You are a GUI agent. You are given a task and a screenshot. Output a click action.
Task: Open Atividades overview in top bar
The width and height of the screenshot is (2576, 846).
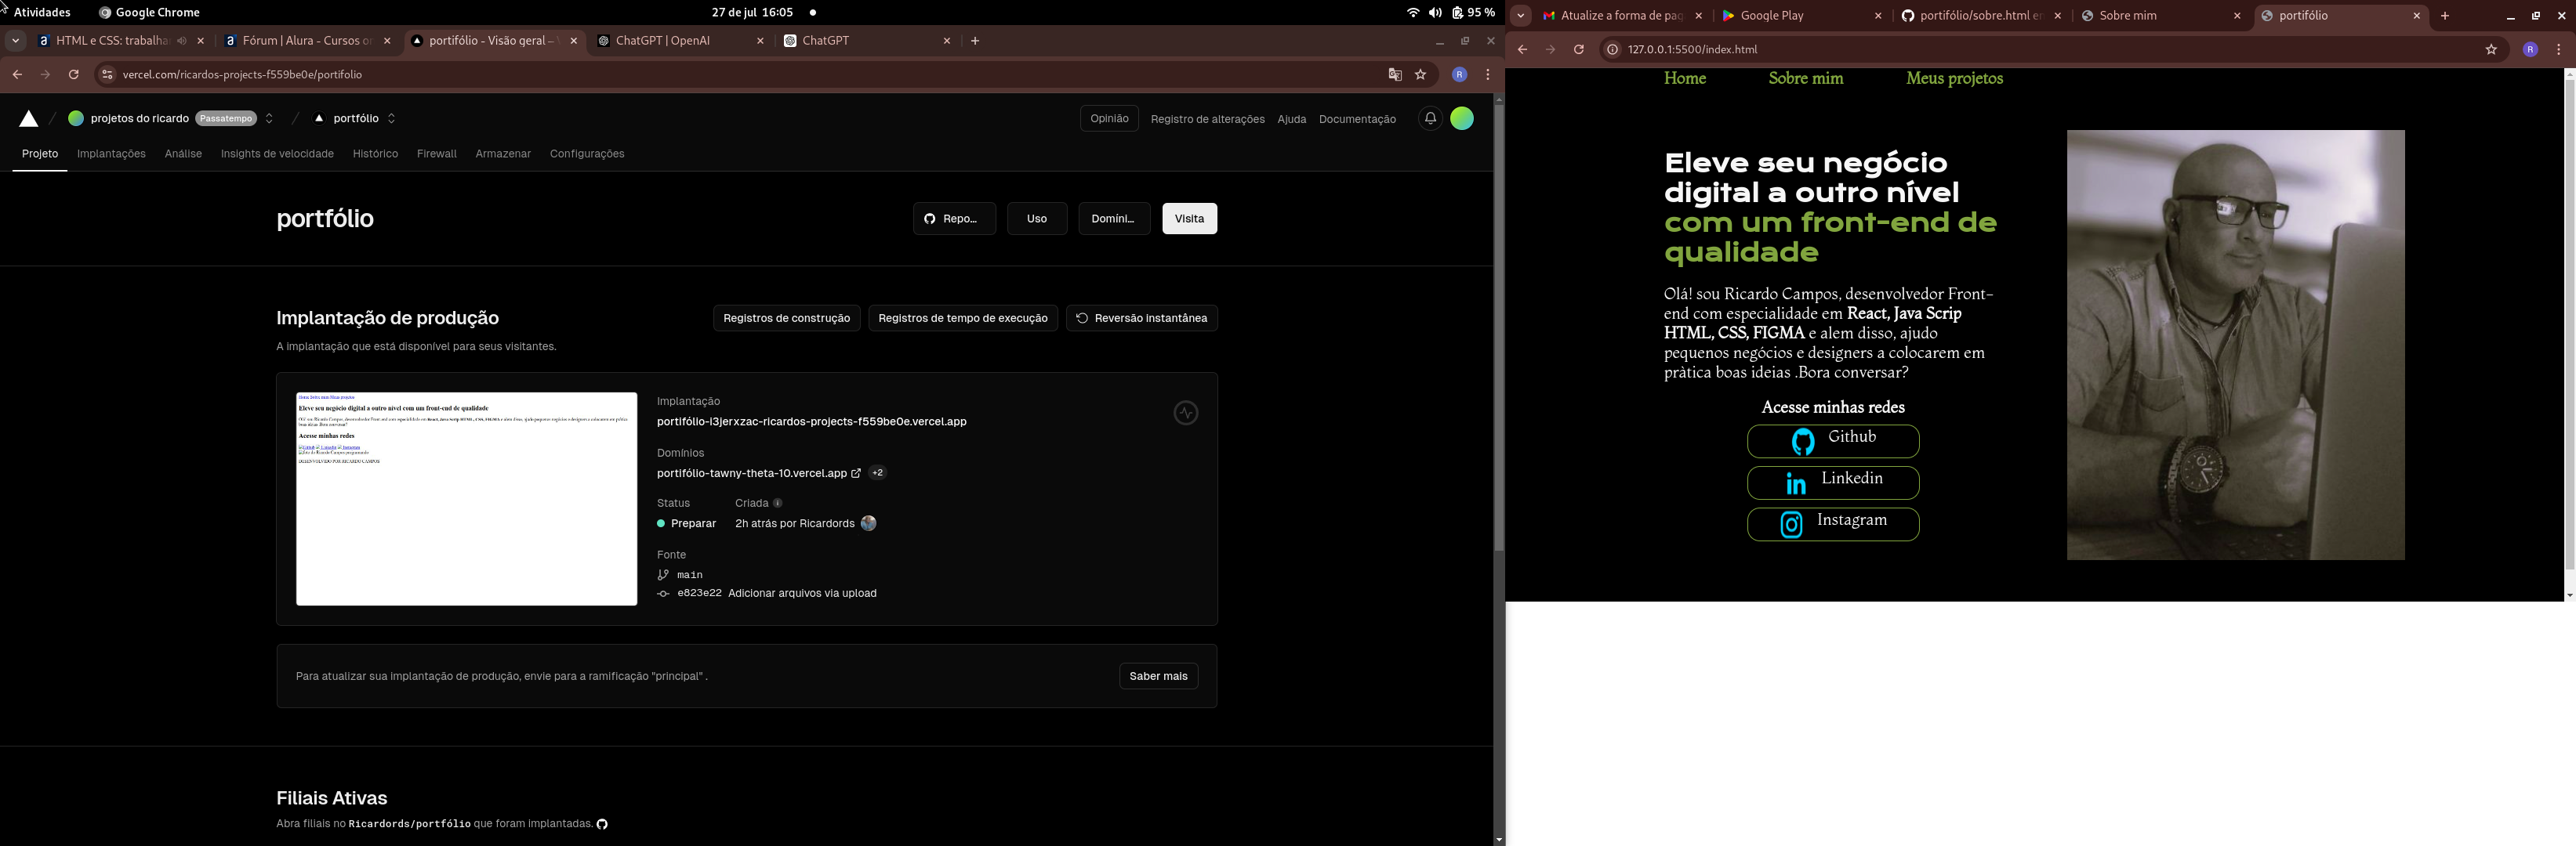tap(42, 13)
